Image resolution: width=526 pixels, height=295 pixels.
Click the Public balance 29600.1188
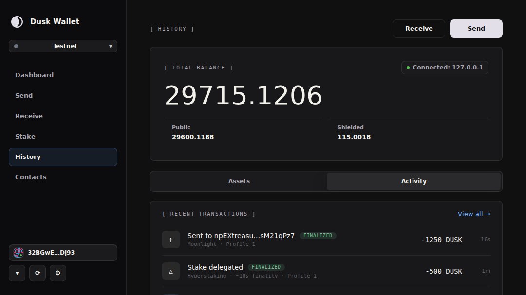pyautogui.click(x=193, y=137)
